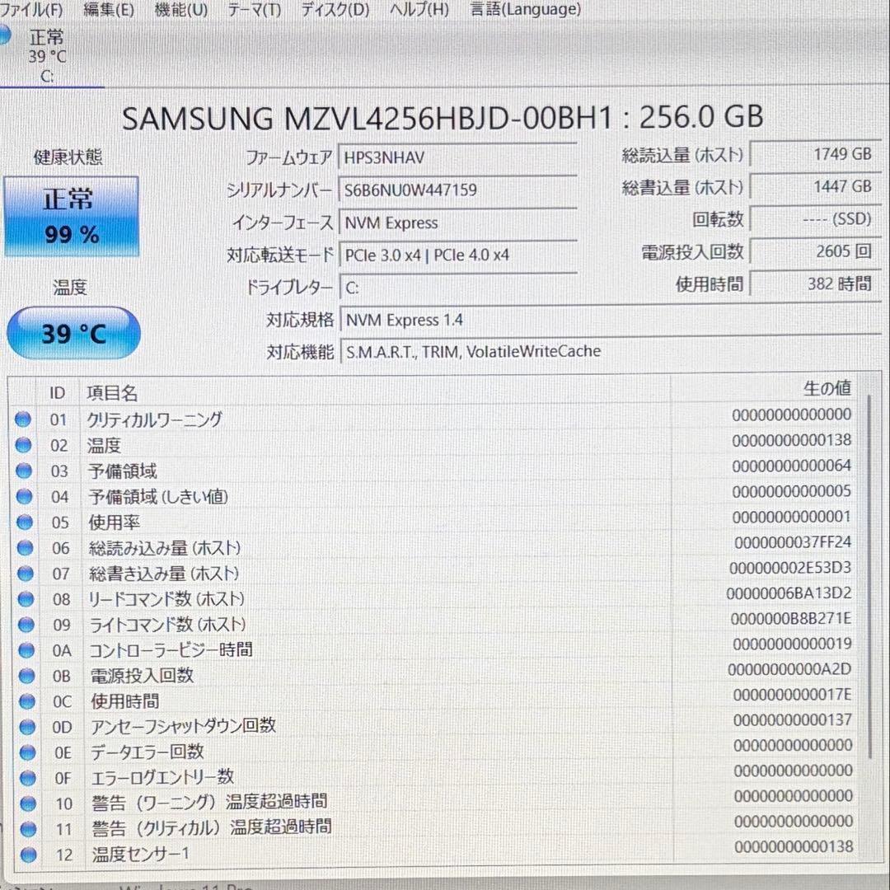The image size is (890, 890).
Task: Click status icon for row 06 総読み込み量
Action: coord(25,548)
